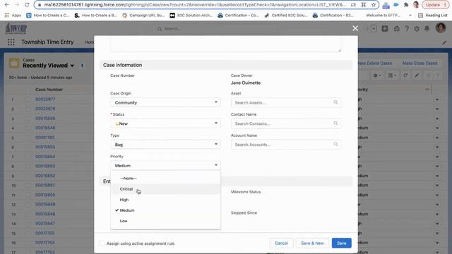This screenshot has width=452, height=254.
Task: Enable Assign using active assignment rule
Action: (x=102, y=243)
